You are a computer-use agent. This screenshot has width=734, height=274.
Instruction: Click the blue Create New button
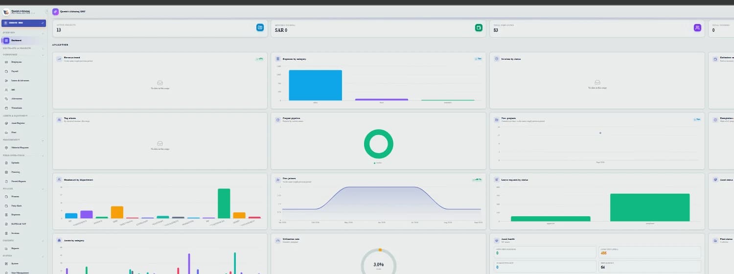[23, 23]
